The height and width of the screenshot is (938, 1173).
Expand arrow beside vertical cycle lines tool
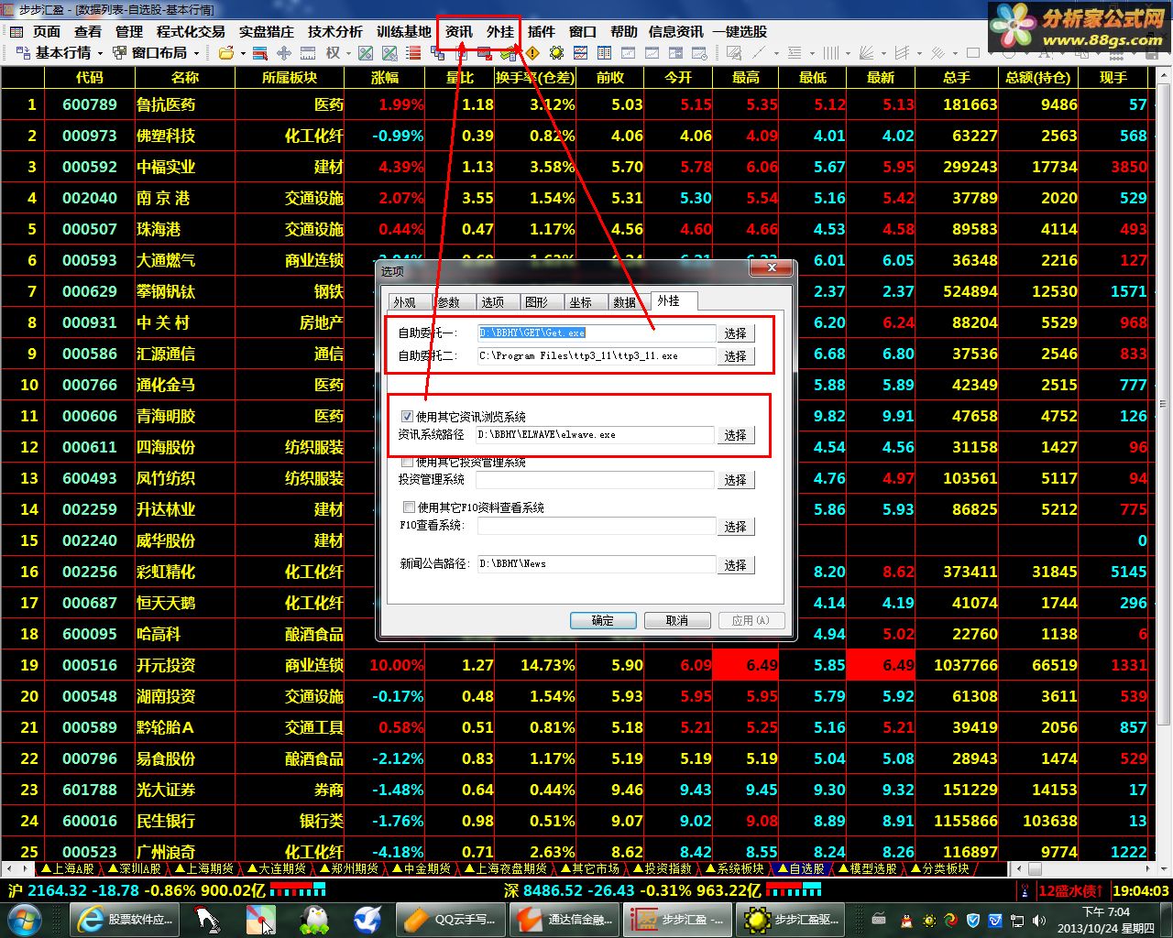coord(848,53)
